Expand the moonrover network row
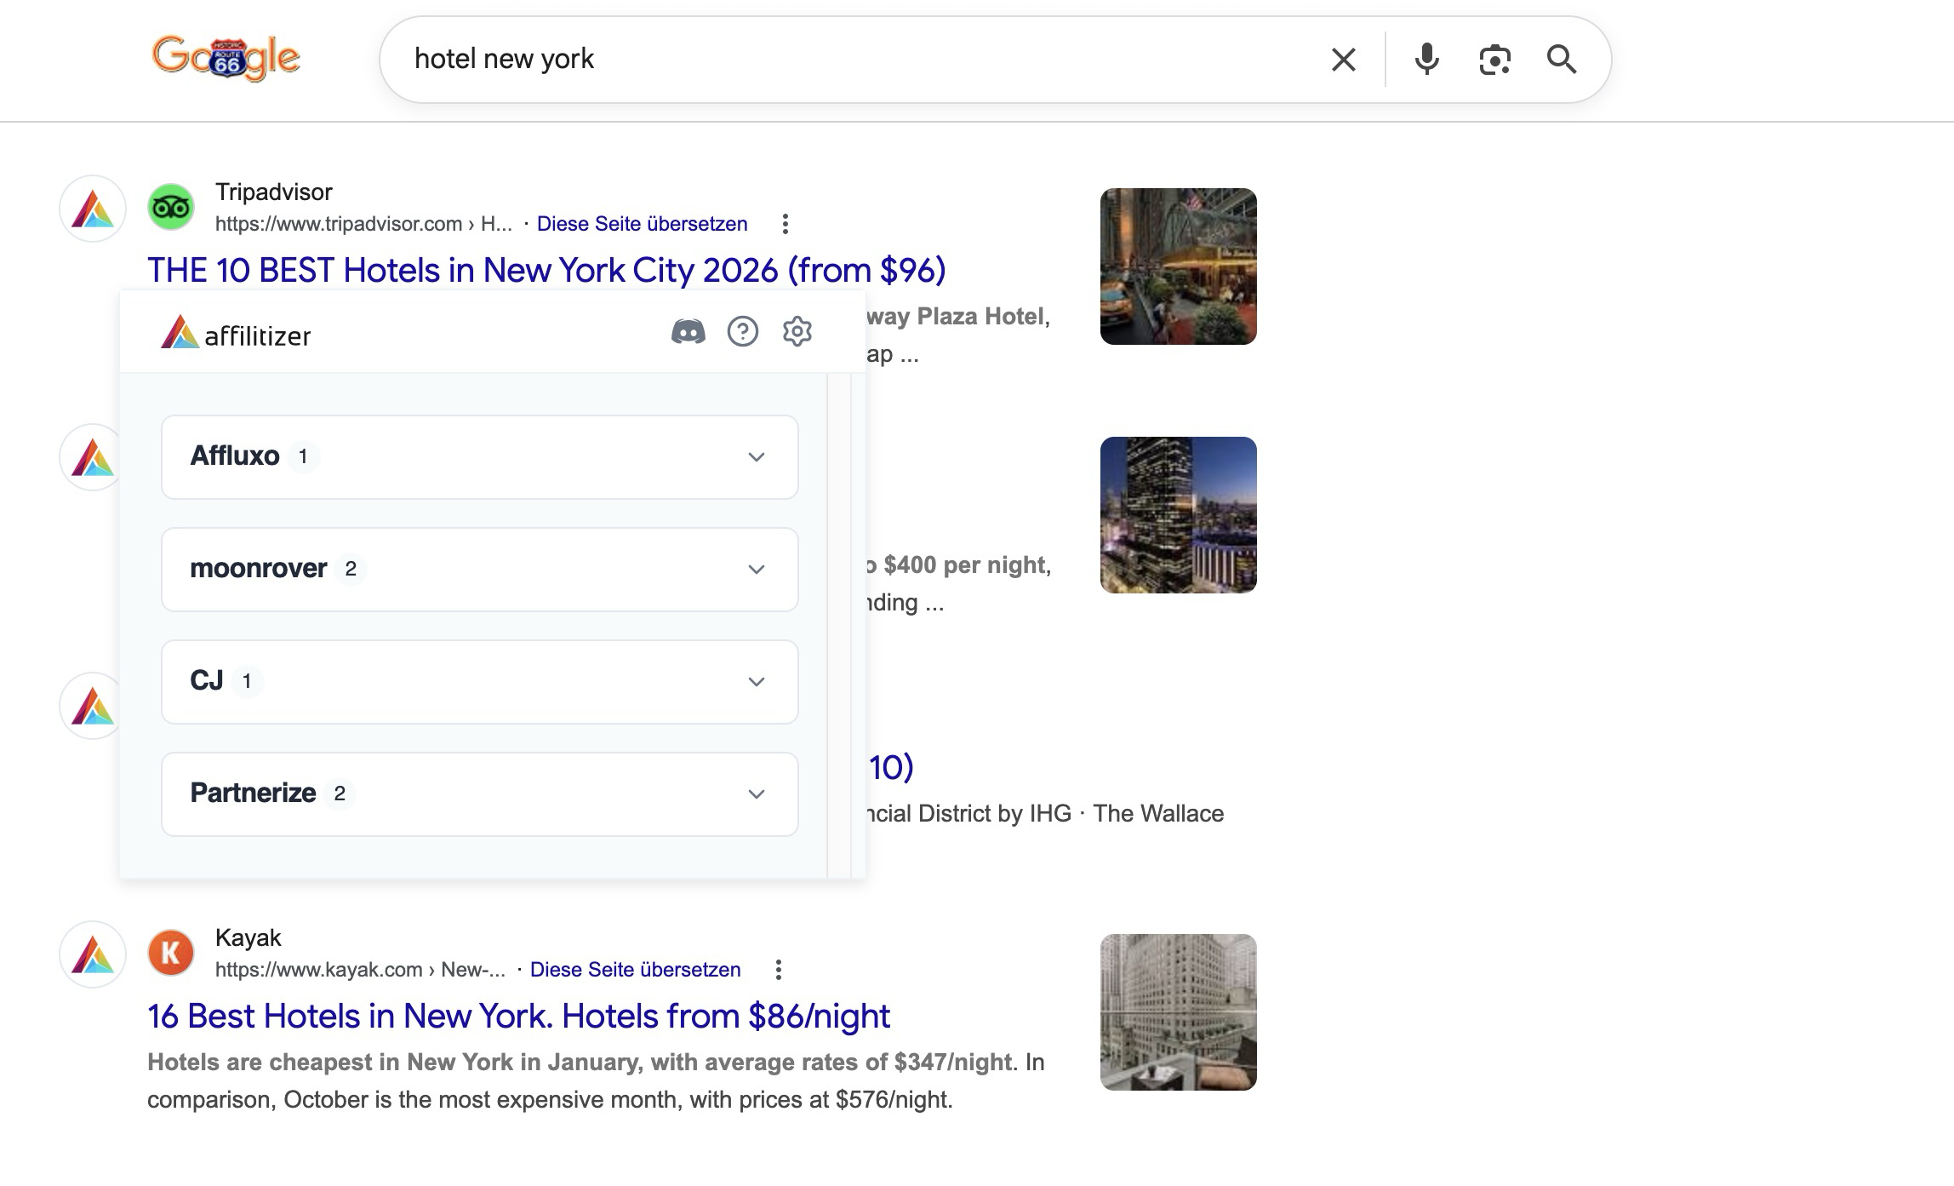This screenshot has height=1186, width=1954. tap(480, 570)
